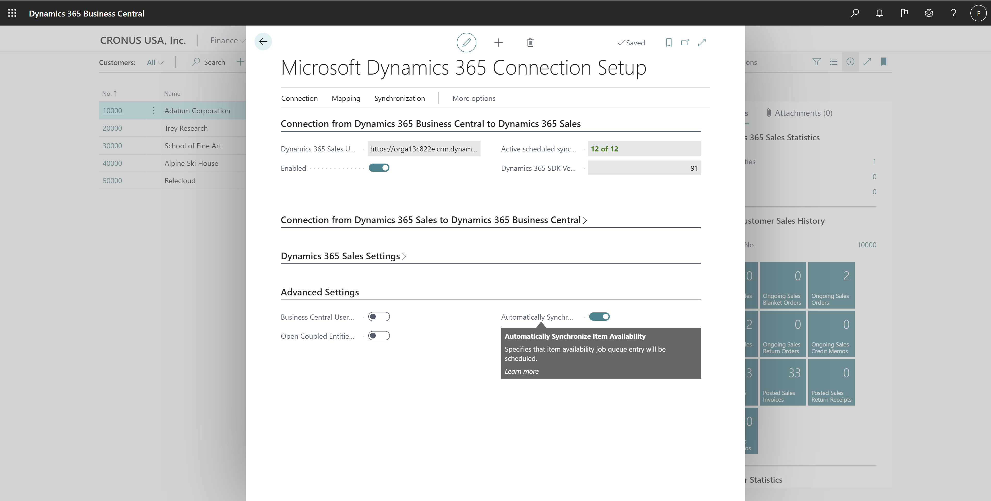Click the filter icon in Customers header
Screen dimensions: 991x501
(x=817, y=61)
